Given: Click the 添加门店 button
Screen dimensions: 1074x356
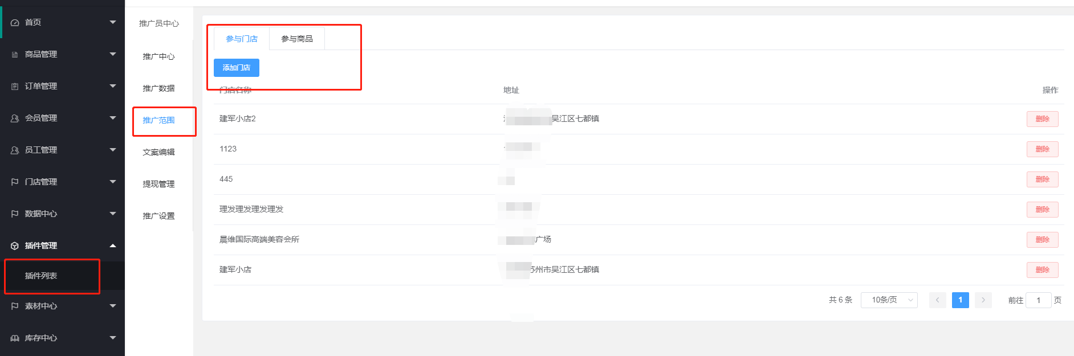Looking at the screenshot, I should click(x=236, y=68).
